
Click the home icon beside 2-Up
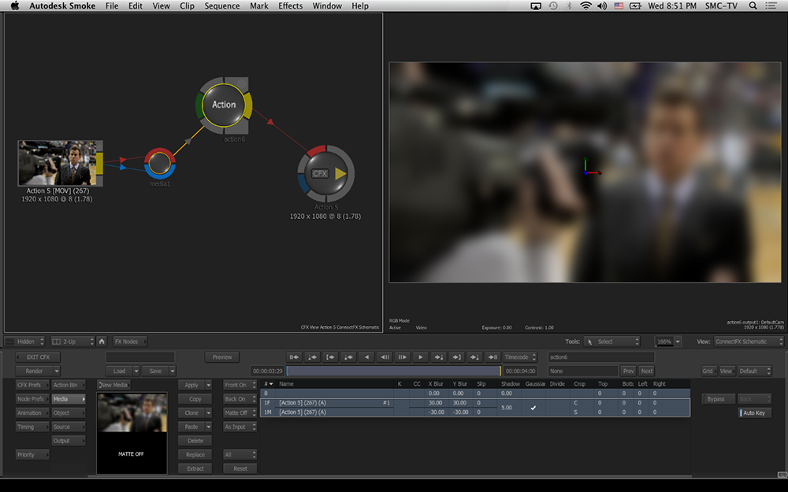[x=102, y=342]
